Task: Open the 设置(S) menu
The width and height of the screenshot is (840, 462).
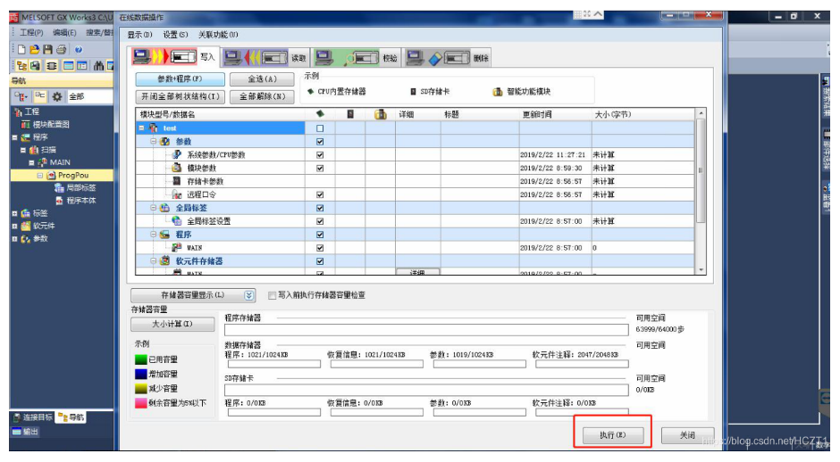Action: tap(176, 35)
